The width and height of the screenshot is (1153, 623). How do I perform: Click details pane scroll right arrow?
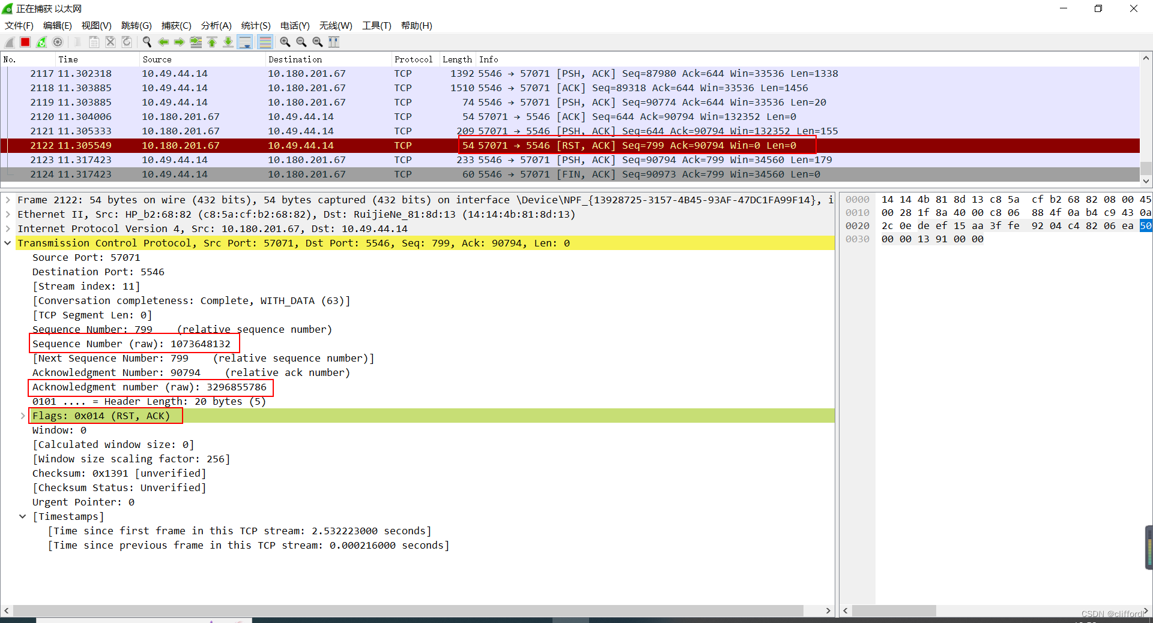pyautogui.click(x=829, y=610)
